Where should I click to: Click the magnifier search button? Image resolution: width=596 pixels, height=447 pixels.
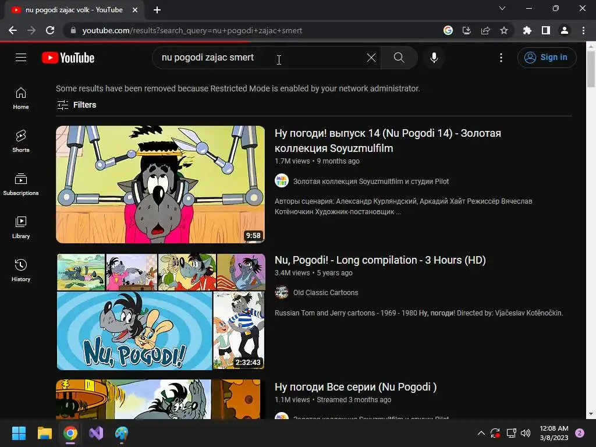coord(399,58)
